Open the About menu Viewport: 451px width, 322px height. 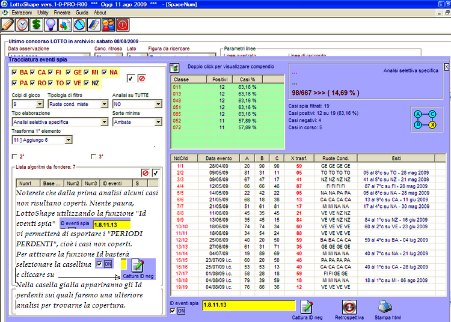[x=100, y=13]
